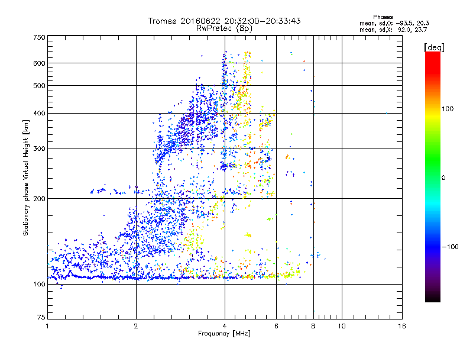Click y-axis tick label '300'

[39, 149]
